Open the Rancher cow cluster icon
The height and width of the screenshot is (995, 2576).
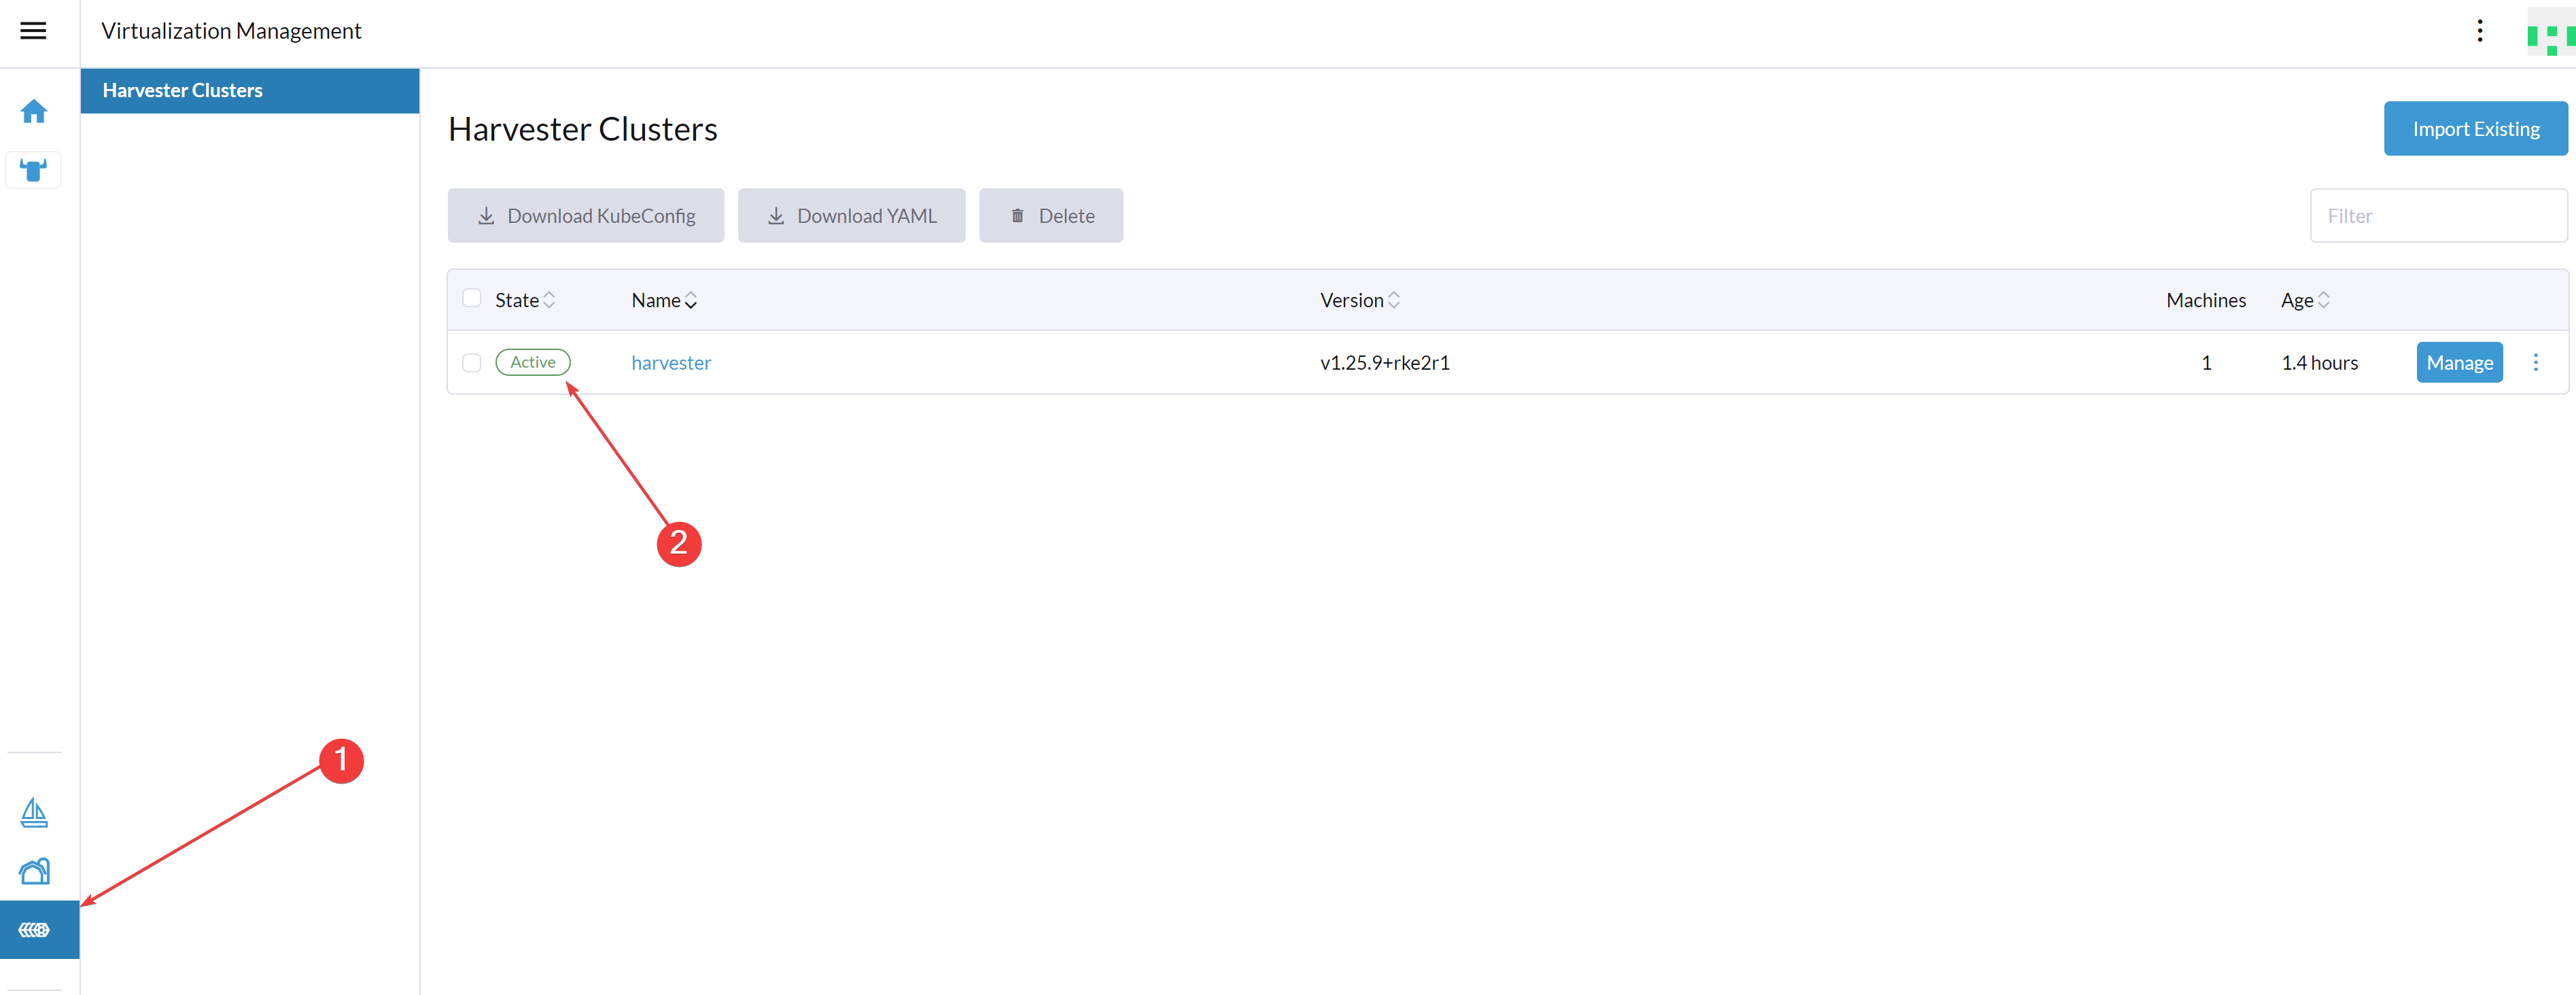[x=34, y=171]
